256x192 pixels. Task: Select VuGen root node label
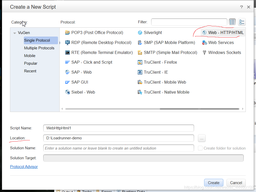coord(24,33)
